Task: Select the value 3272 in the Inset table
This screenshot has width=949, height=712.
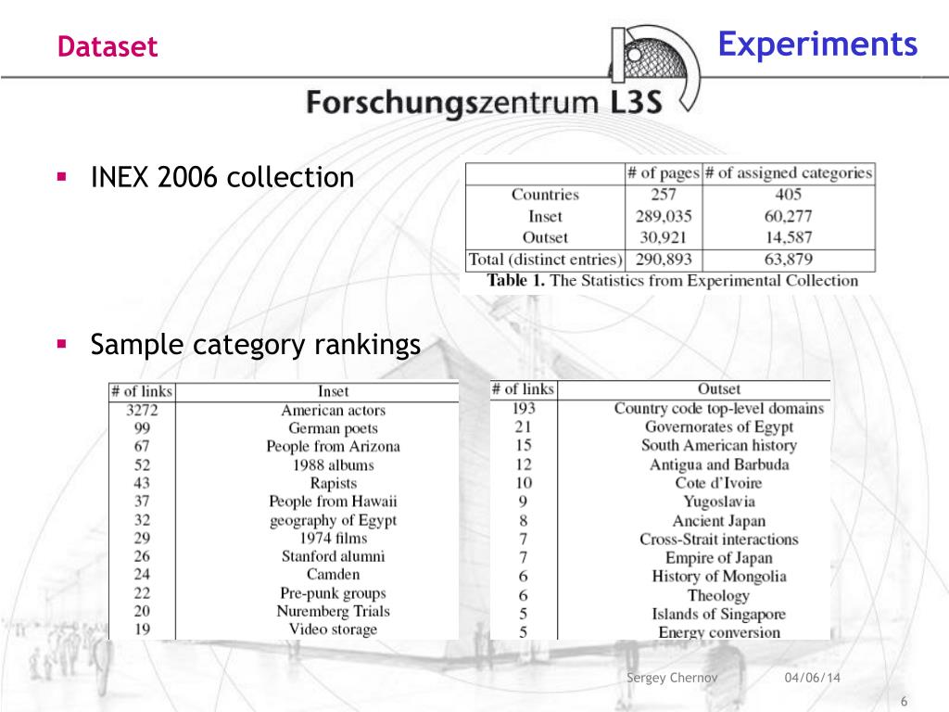Action: (142, 411)
